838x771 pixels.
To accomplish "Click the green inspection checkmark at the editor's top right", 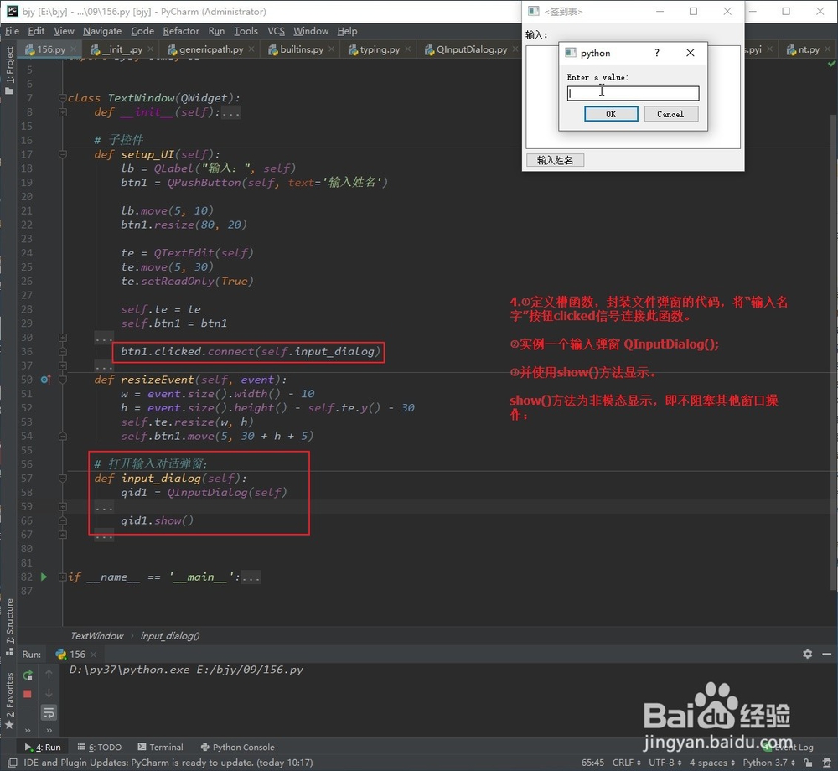I will click(831, 64).
